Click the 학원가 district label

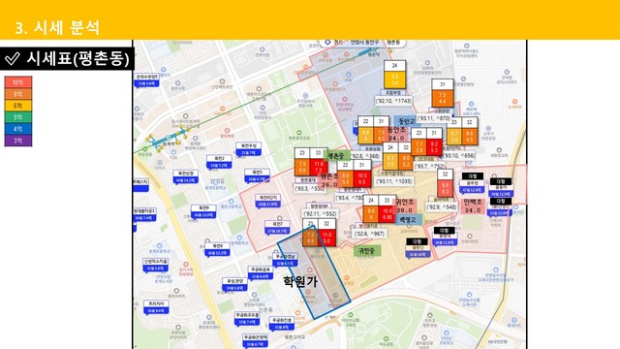click(x=300, y=281)
